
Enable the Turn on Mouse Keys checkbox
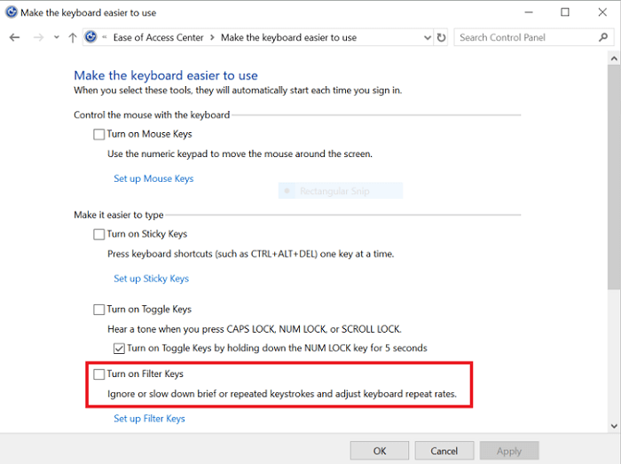coord(98,135)
